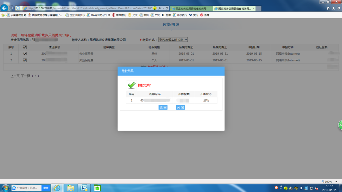The image size is (342, 192).
Task: Switch to the first 国家税务总局云南省税务局 tab
Action: point(191,9)
